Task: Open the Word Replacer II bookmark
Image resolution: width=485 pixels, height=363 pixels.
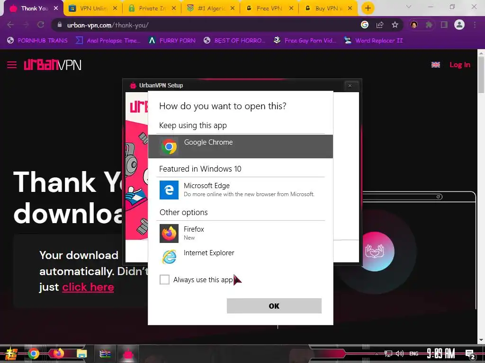Action: 373,41
